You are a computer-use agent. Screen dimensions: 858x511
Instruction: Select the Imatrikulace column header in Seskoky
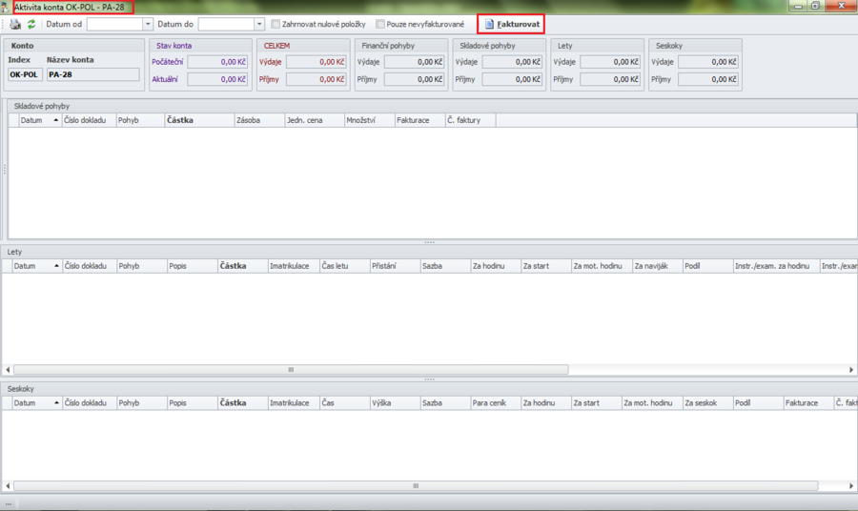[x=289, y=403]
